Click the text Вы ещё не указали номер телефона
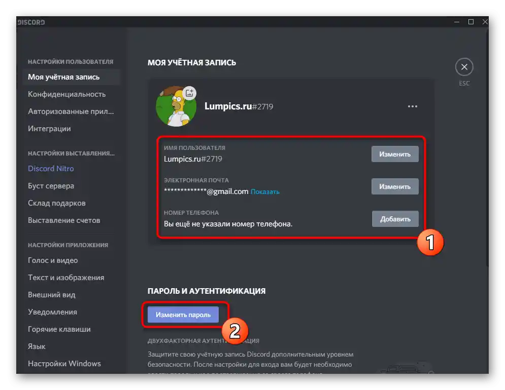The width and height of the screenshot is (505, 390). tap(228, 224)
